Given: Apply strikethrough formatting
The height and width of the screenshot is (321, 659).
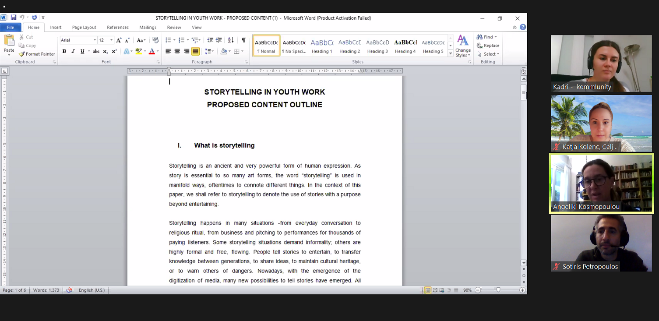Looking at the screenshot, I should pyautogui.click(x=96, y=51).
